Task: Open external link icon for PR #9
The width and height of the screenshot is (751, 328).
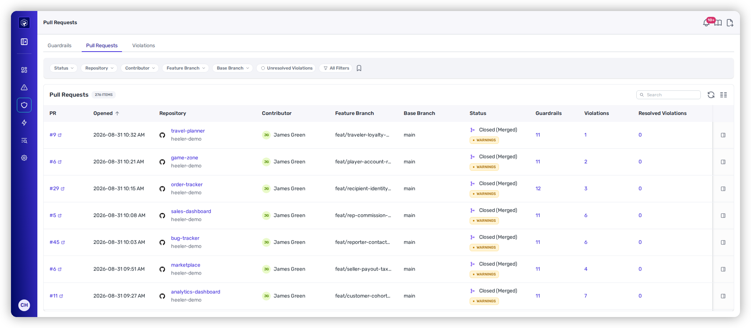Action: (x=60, y=135)
